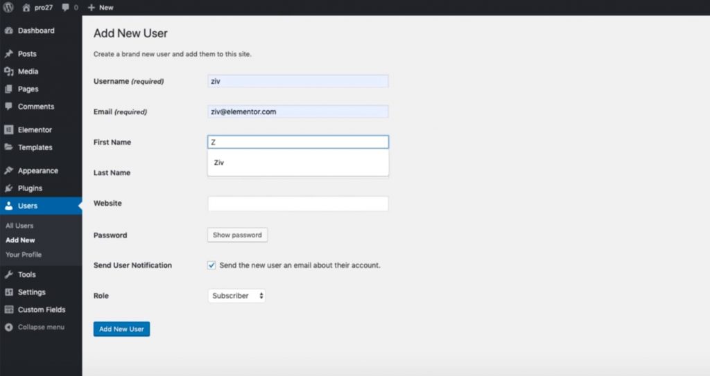Go to Posts via pin icon
Screen dimensions: 710x376
tap(9, 54)
